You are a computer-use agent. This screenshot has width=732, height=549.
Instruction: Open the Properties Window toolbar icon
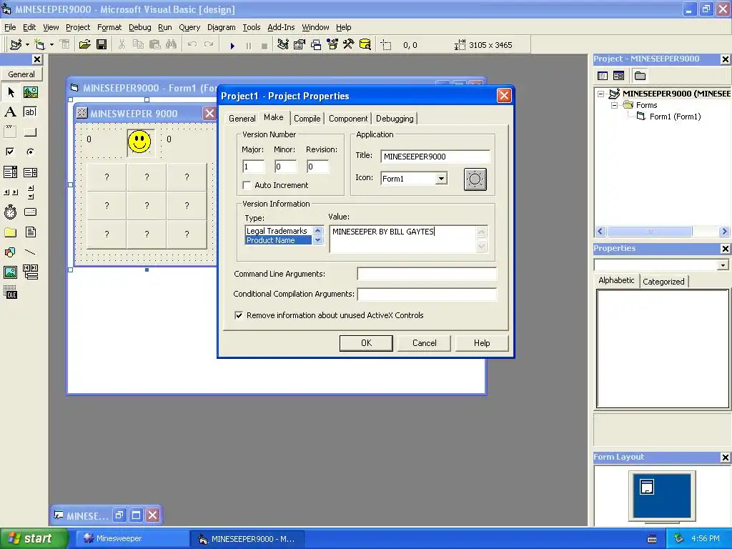click(x=300, y=45)
